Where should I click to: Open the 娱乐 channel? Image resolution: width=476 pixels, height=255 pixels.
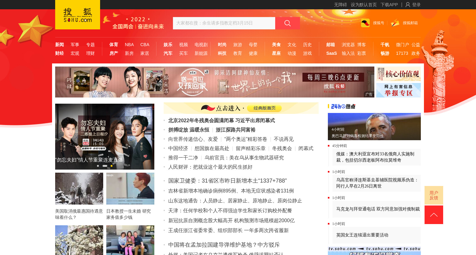click(x=168, y=45)
